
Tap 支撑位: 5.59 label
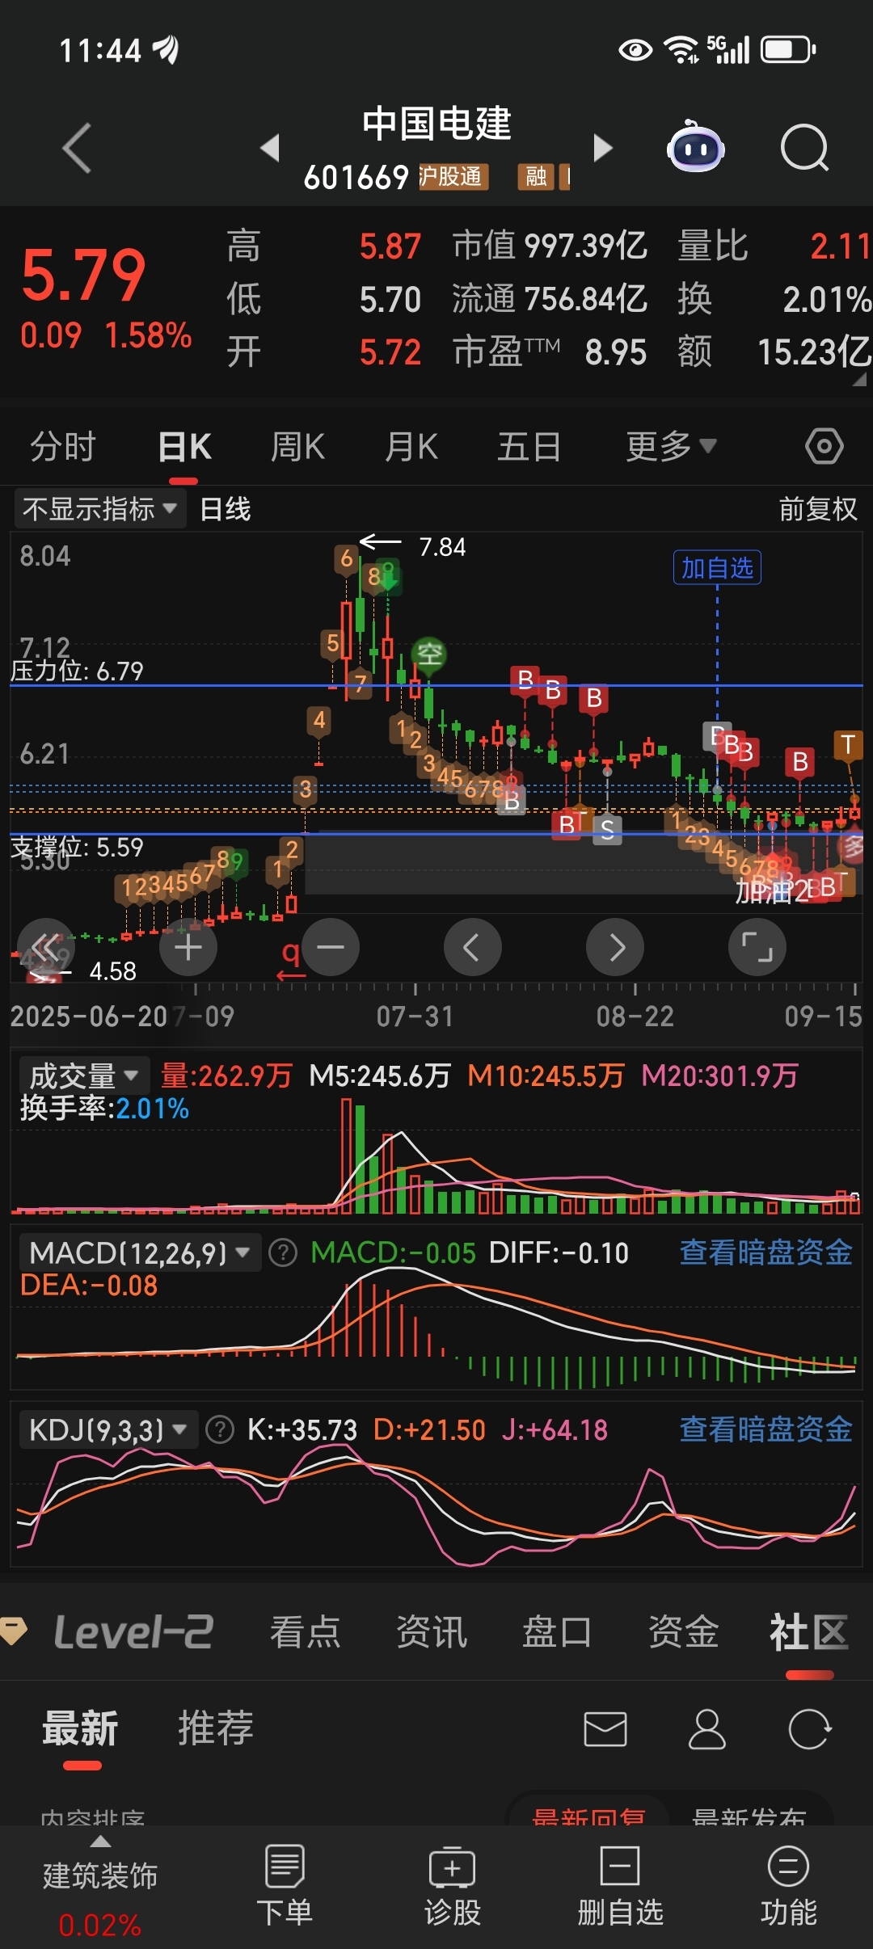[x=77, y=847]
